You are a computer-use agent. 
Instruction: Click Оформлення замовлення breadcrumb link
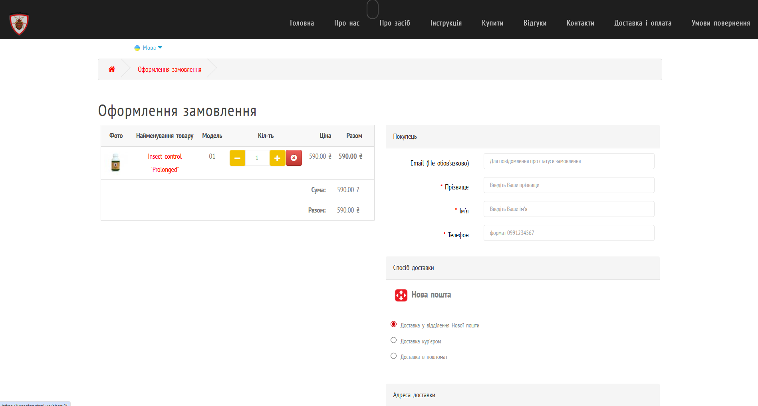(x=169, y=69)
